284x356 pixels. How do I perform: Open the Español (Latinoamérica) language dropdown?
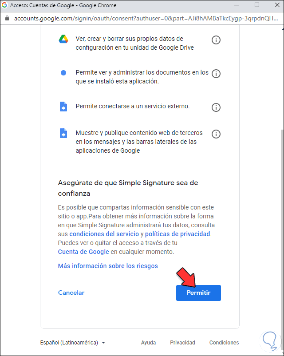coord(73,342)
